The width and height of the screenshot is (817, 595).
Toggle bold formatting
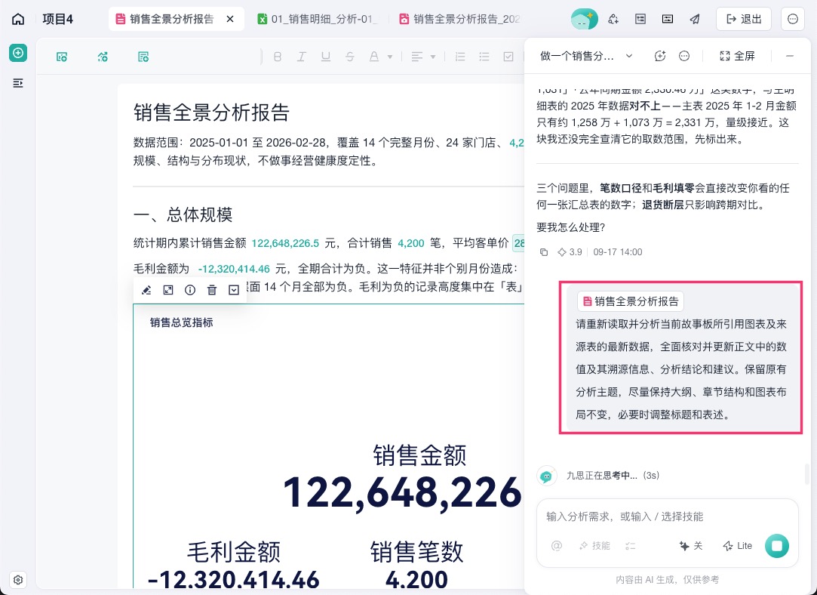(x=277, y=57)
